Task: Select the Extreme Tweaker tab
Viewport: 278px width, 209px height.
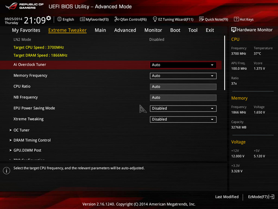Action: pyautogui.click(x=68, y=30)
